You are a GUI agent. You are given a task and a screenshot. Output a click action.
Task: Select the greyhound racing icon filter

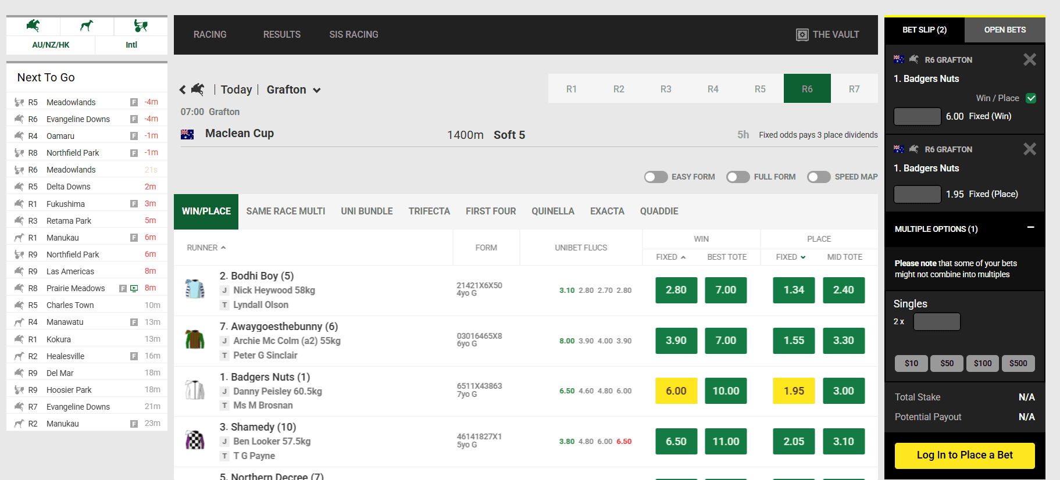87,26
